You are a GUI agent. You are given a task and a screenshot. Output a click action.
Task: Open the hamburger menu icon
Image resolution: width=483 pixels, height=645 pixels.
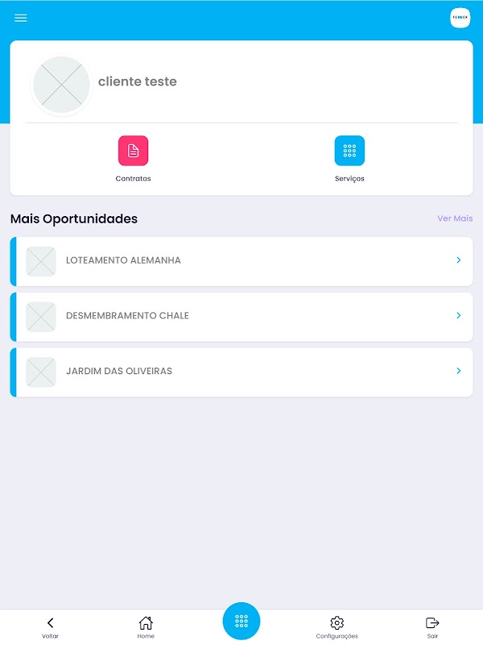[x=21, y=18]
